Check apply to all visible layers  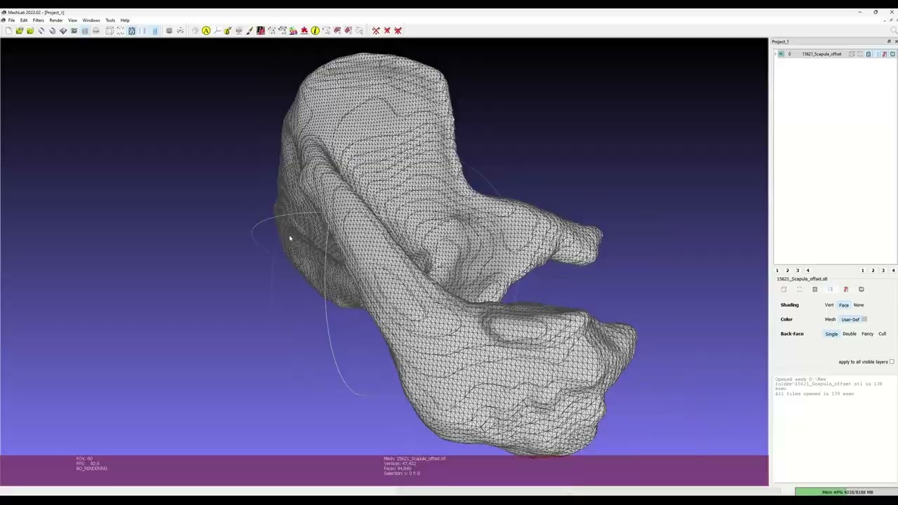coord(892,362)
